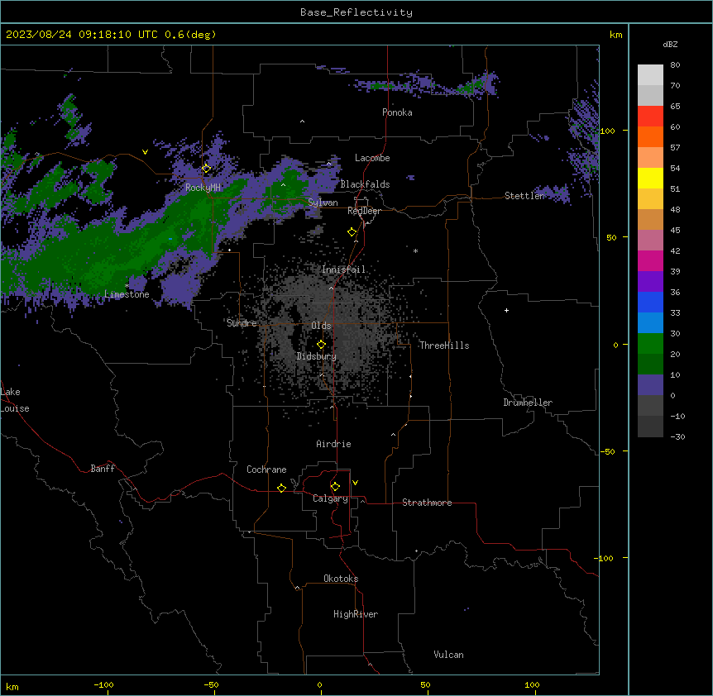Click the white asterisk marker east of RedDeer
The image size is (713, 696).
(415, 250)
